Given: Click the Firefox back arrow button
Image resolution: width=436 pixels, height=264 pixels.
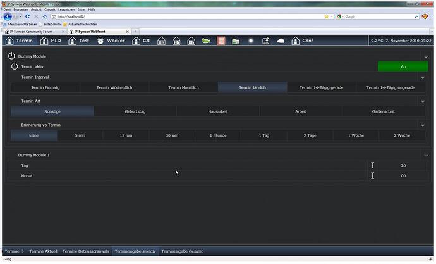Looking at the screenshot, I should pos(8,16).
